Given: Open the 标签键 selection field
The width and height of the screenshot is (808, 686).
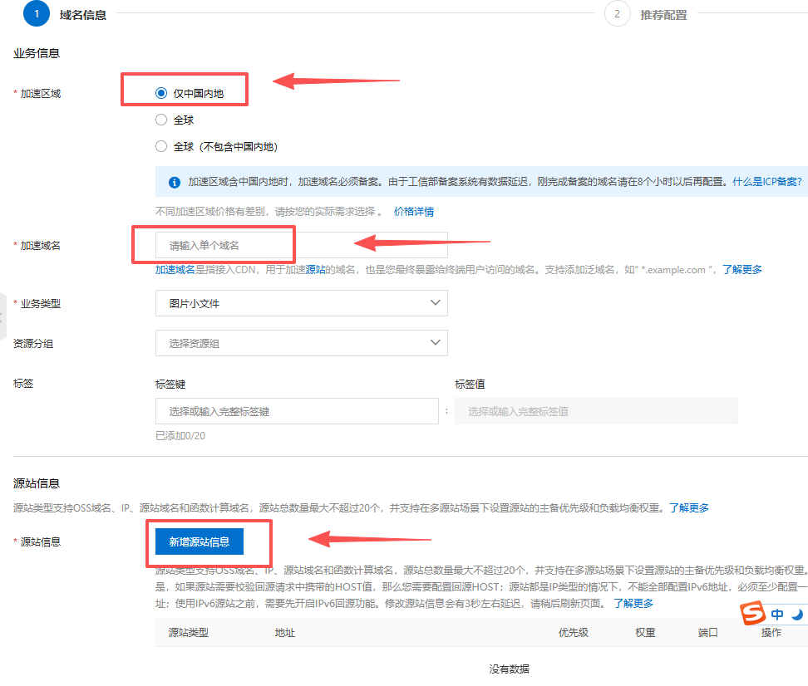Looking at the screenshot, I should tap(297, 411).
